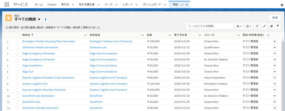Click the pencil edit list icon
285x111 pixels.
[264, 26]
